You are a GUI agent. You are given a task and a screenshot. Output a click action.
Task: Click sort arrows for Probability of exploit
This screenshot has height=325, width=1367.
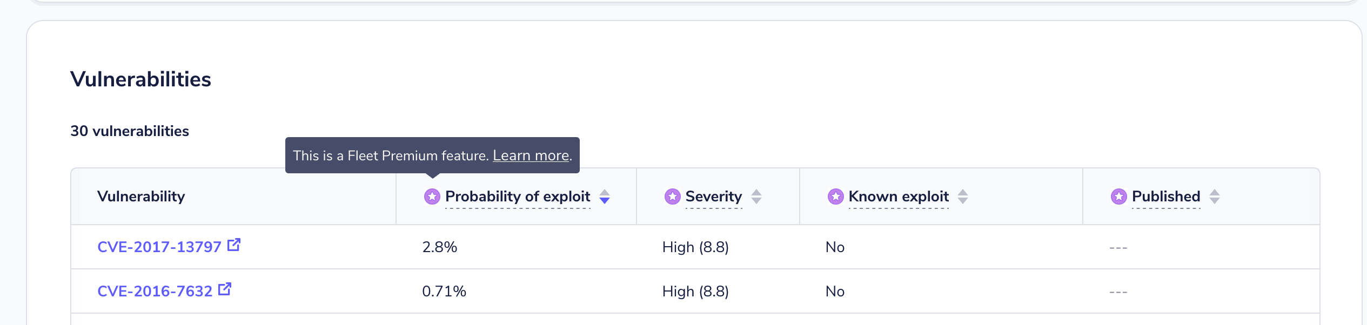click(x=605, y=197)
